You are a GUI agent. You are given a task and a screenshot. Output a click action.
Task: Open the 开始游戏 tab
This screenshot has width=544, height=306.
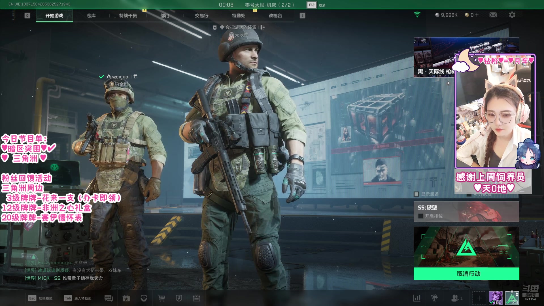[54, 16]
